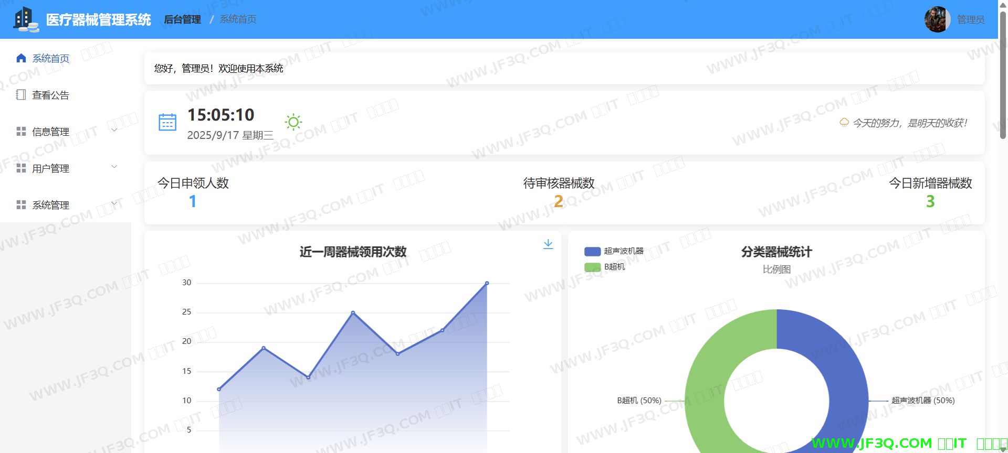
Task: Click the 后台管理 breadcrumb link
Action: tap(182, 20)
